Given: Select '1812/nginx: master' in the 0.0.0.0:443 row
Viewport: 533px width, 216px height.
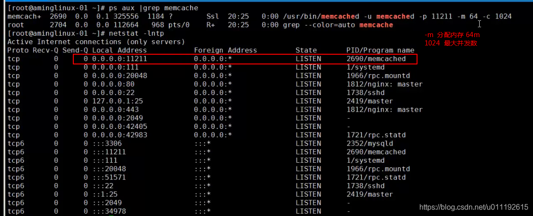Looking at the screenshot, I should (x=385, y=110).
